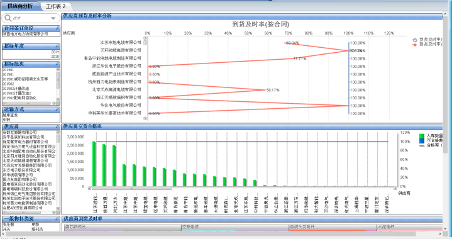
Task: Select batch 201401 in 招标批次 list
Action: pos(8,70)
